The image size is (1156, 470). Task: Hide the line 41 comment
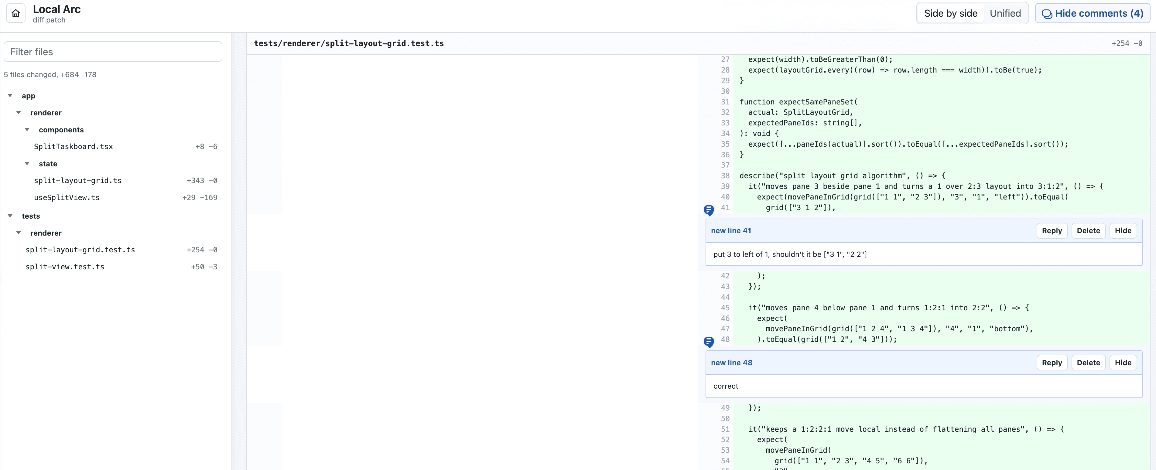tap(1123, 230)
